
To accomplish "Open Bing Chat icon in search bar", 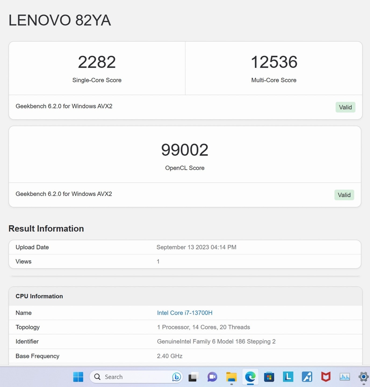I will click(x=177, y=377).
